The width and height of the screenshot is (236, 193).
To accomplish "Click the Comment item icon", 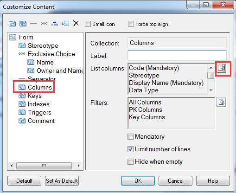I will pos(22,121).
